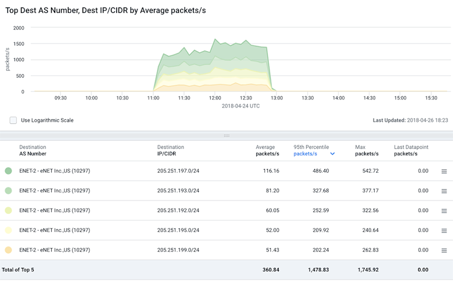Toggle the light green 205.251.193.0/24 series dot
Image resolution: width=453 pixels, height=283 pixels.
(8, 191)
